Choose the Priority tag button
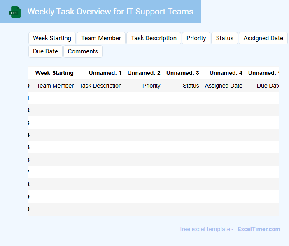Viewport: 289px width, 246px height. [196, 38]
